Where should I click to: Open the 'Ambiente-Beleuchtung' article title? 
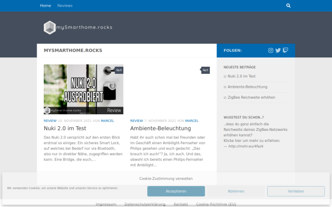[160, 128]
